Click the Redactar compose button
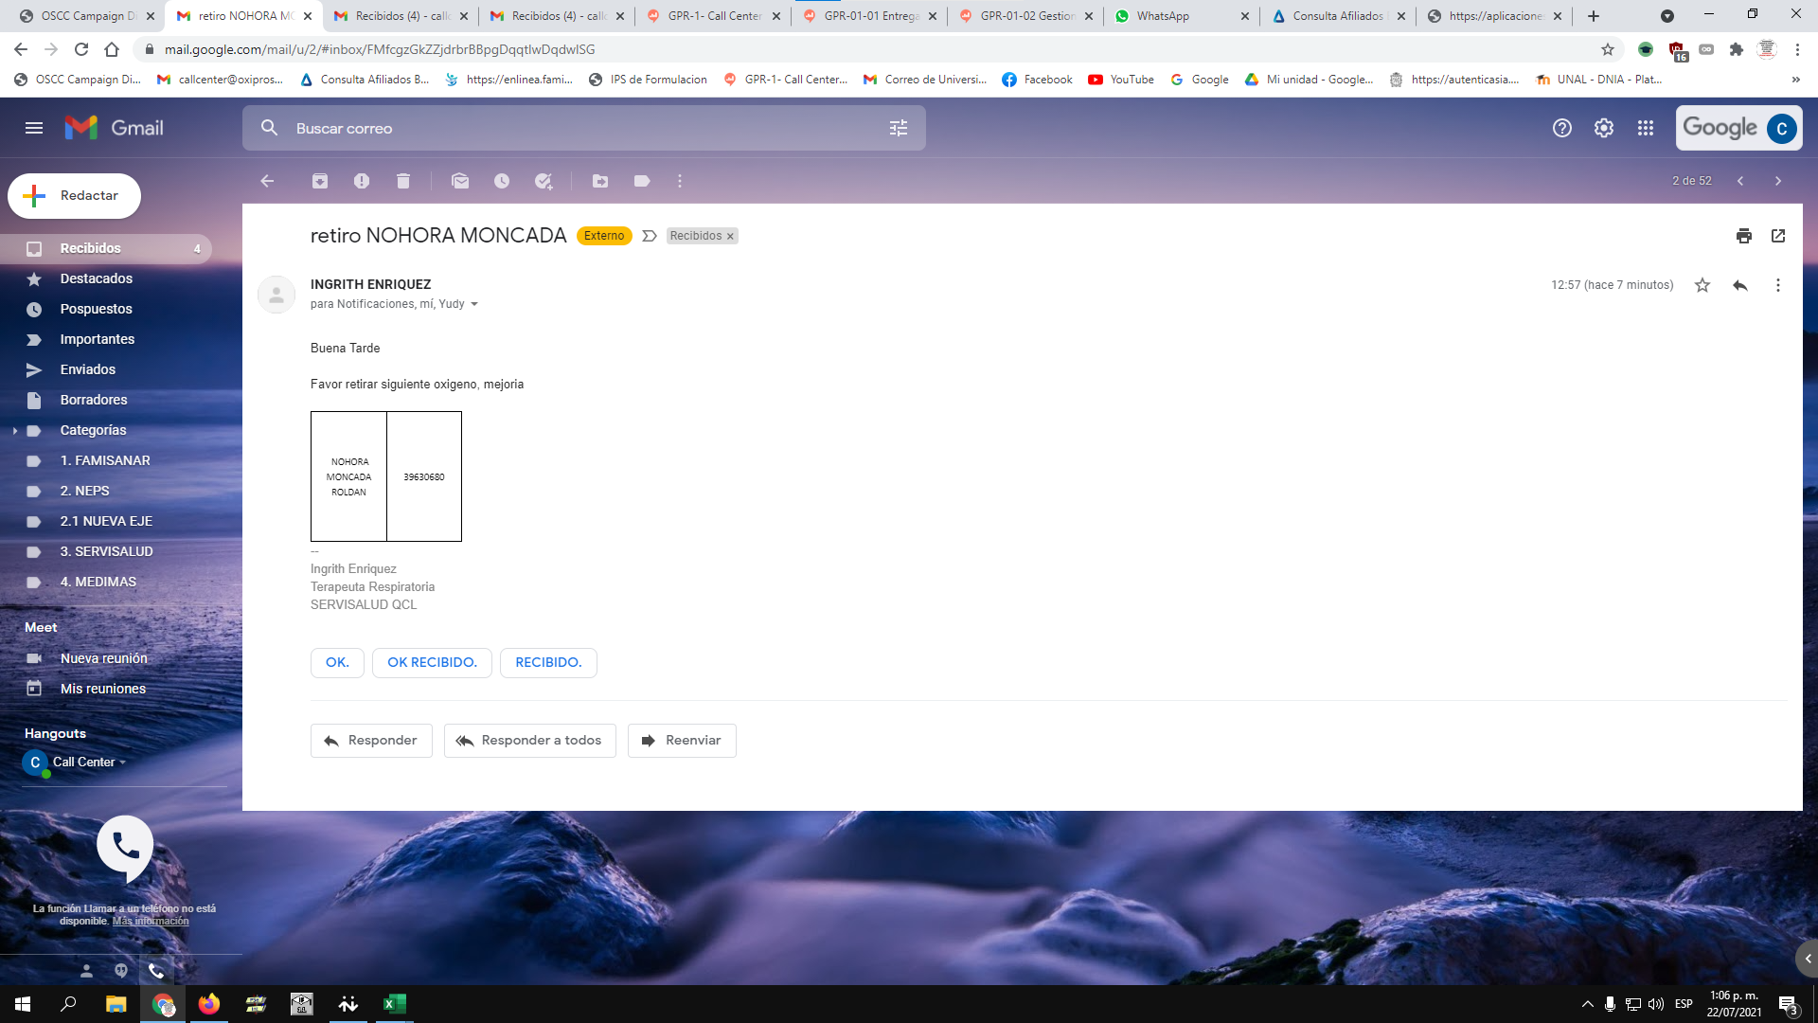Viewport: 1818px width, 1023px height. (74, 196)
